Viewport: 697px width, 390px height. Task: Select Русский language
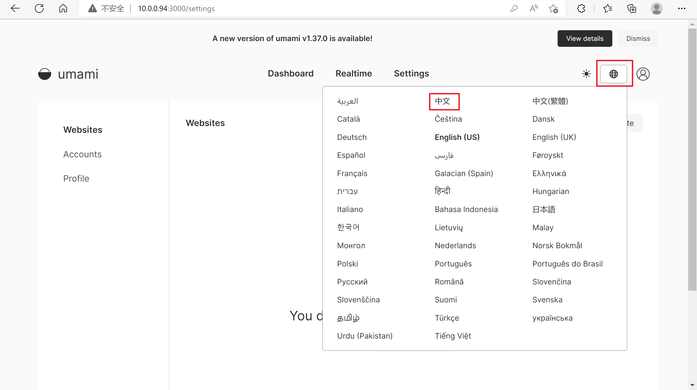(352, 282)
